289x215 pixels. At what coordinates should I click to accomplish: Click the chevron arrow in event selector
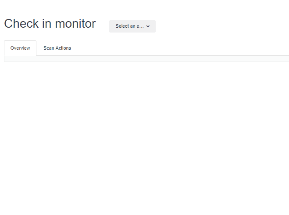click(148, 26)
